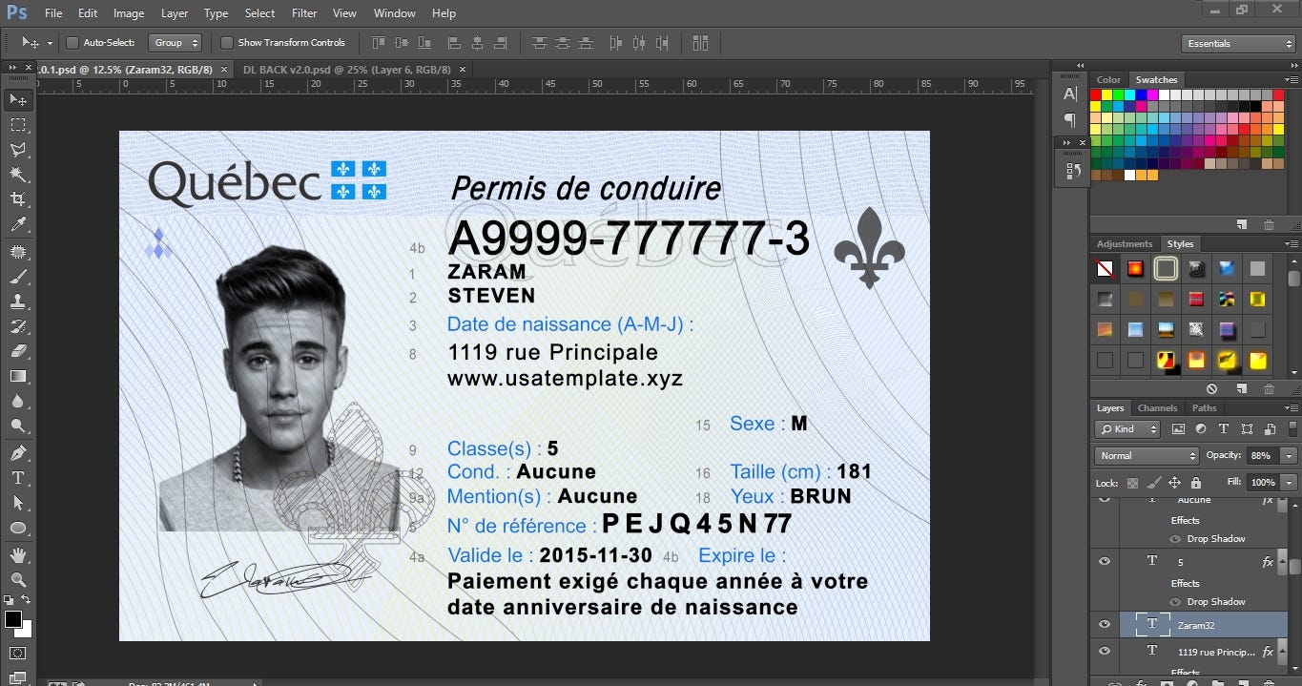Select the History Brush tool

[x=18, y=326]
